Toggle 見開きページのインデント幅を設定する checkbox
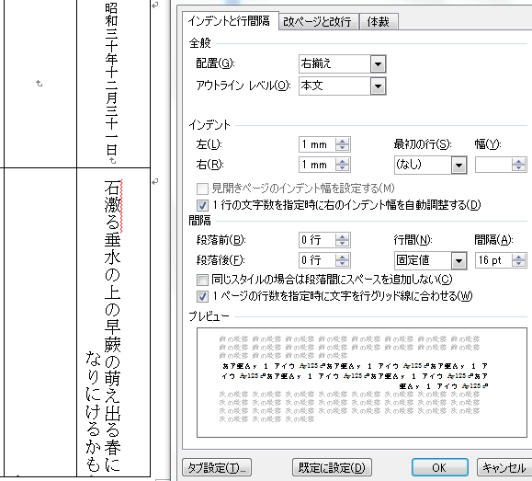 click(202, 189)
